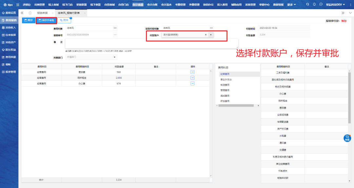The height and width of the screenshot is (188, 354).
Task: Open 会计台账 in the top menu
Action: (152, 5)
